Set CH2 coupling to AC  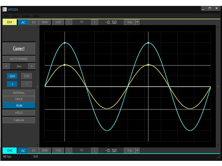tap(23, 151)
